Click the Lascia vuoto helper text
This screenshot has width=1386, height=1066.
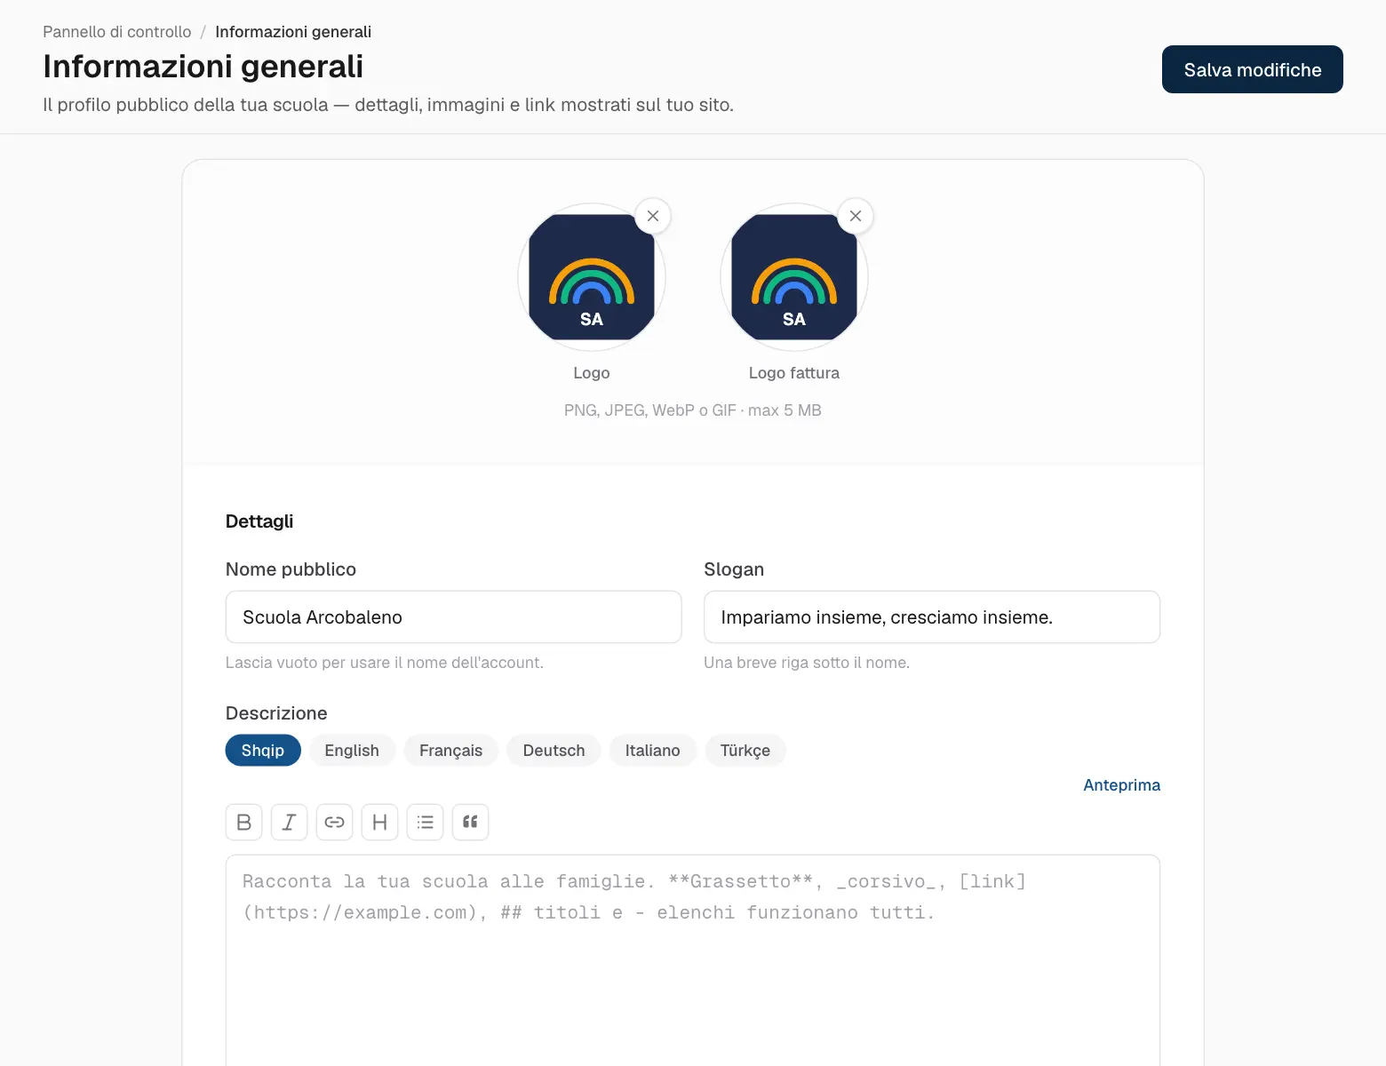385,663
